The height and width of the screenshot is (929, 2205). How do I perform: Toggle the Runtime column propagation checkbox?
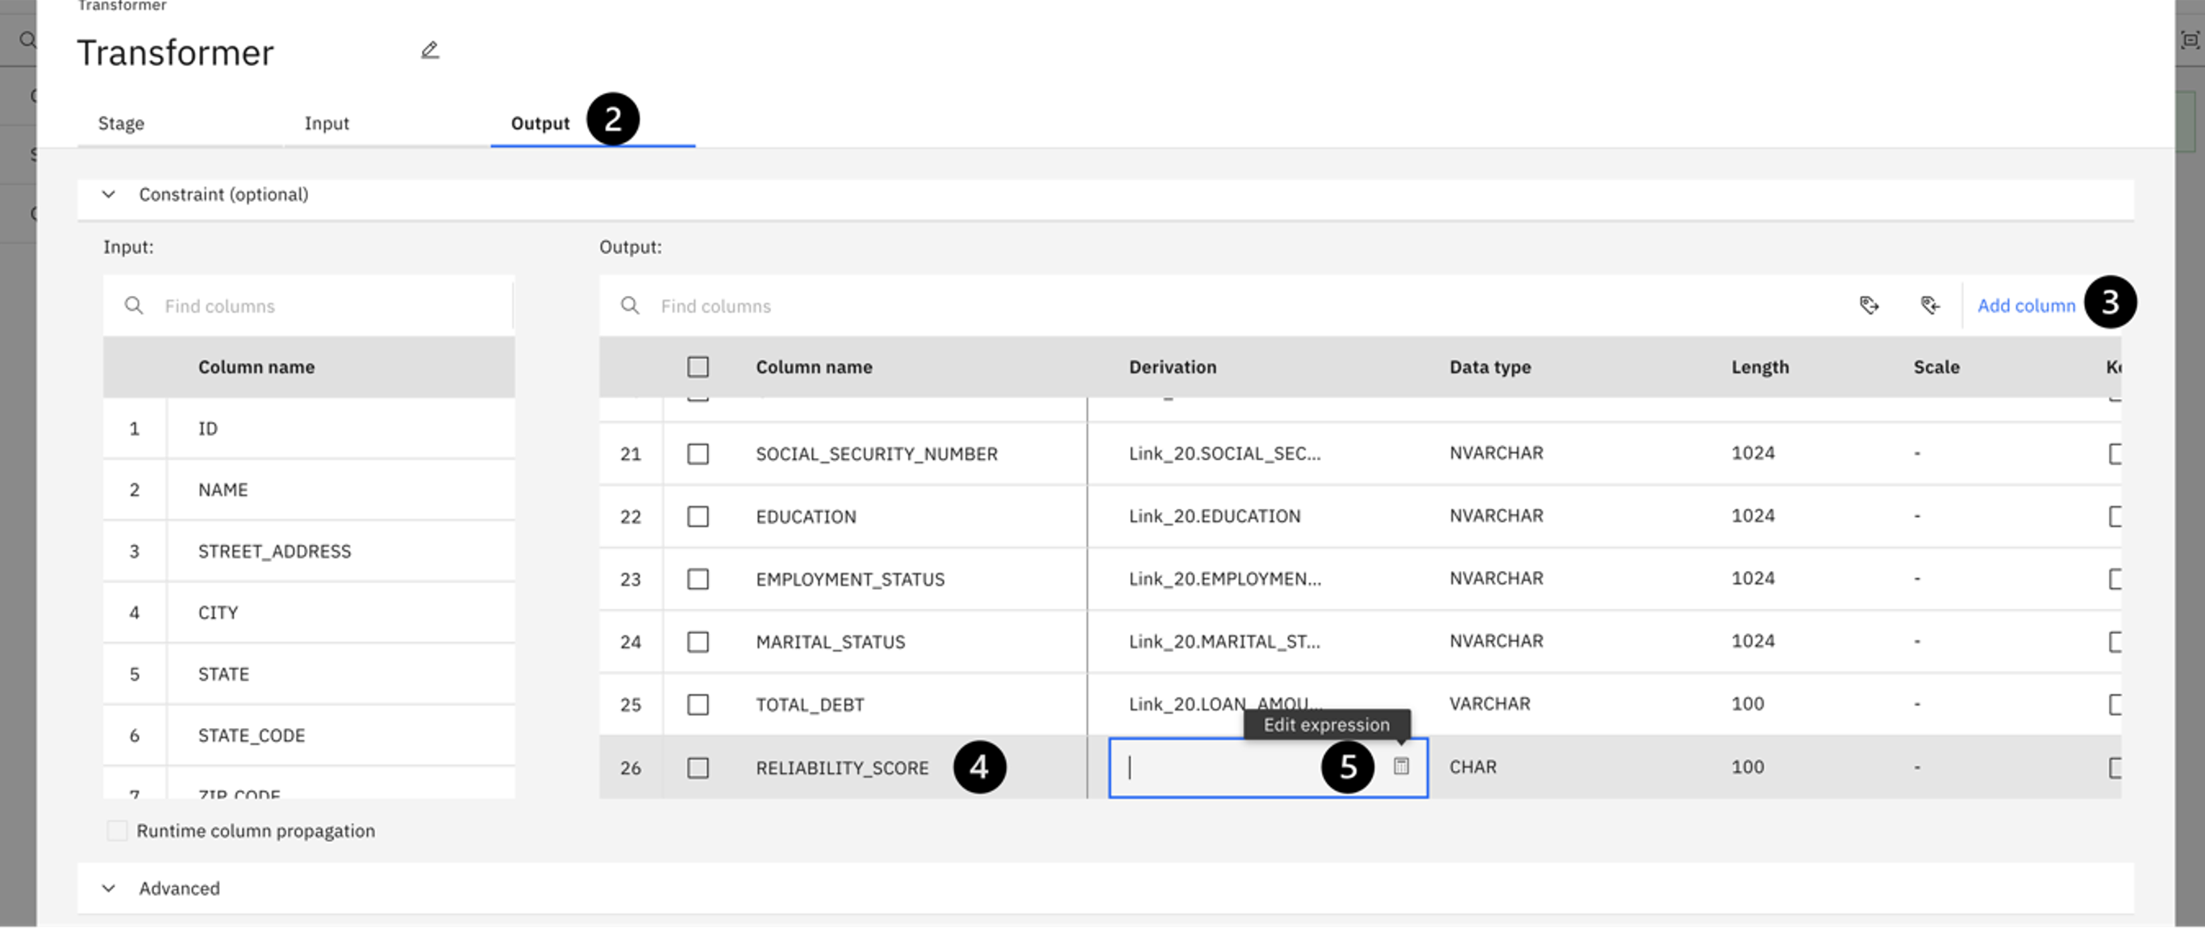117,831
